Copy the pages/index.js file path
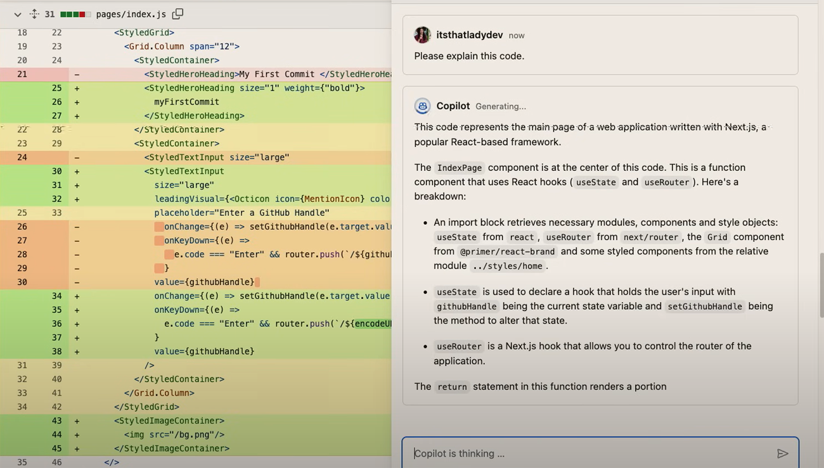 [x=177, y=13]
